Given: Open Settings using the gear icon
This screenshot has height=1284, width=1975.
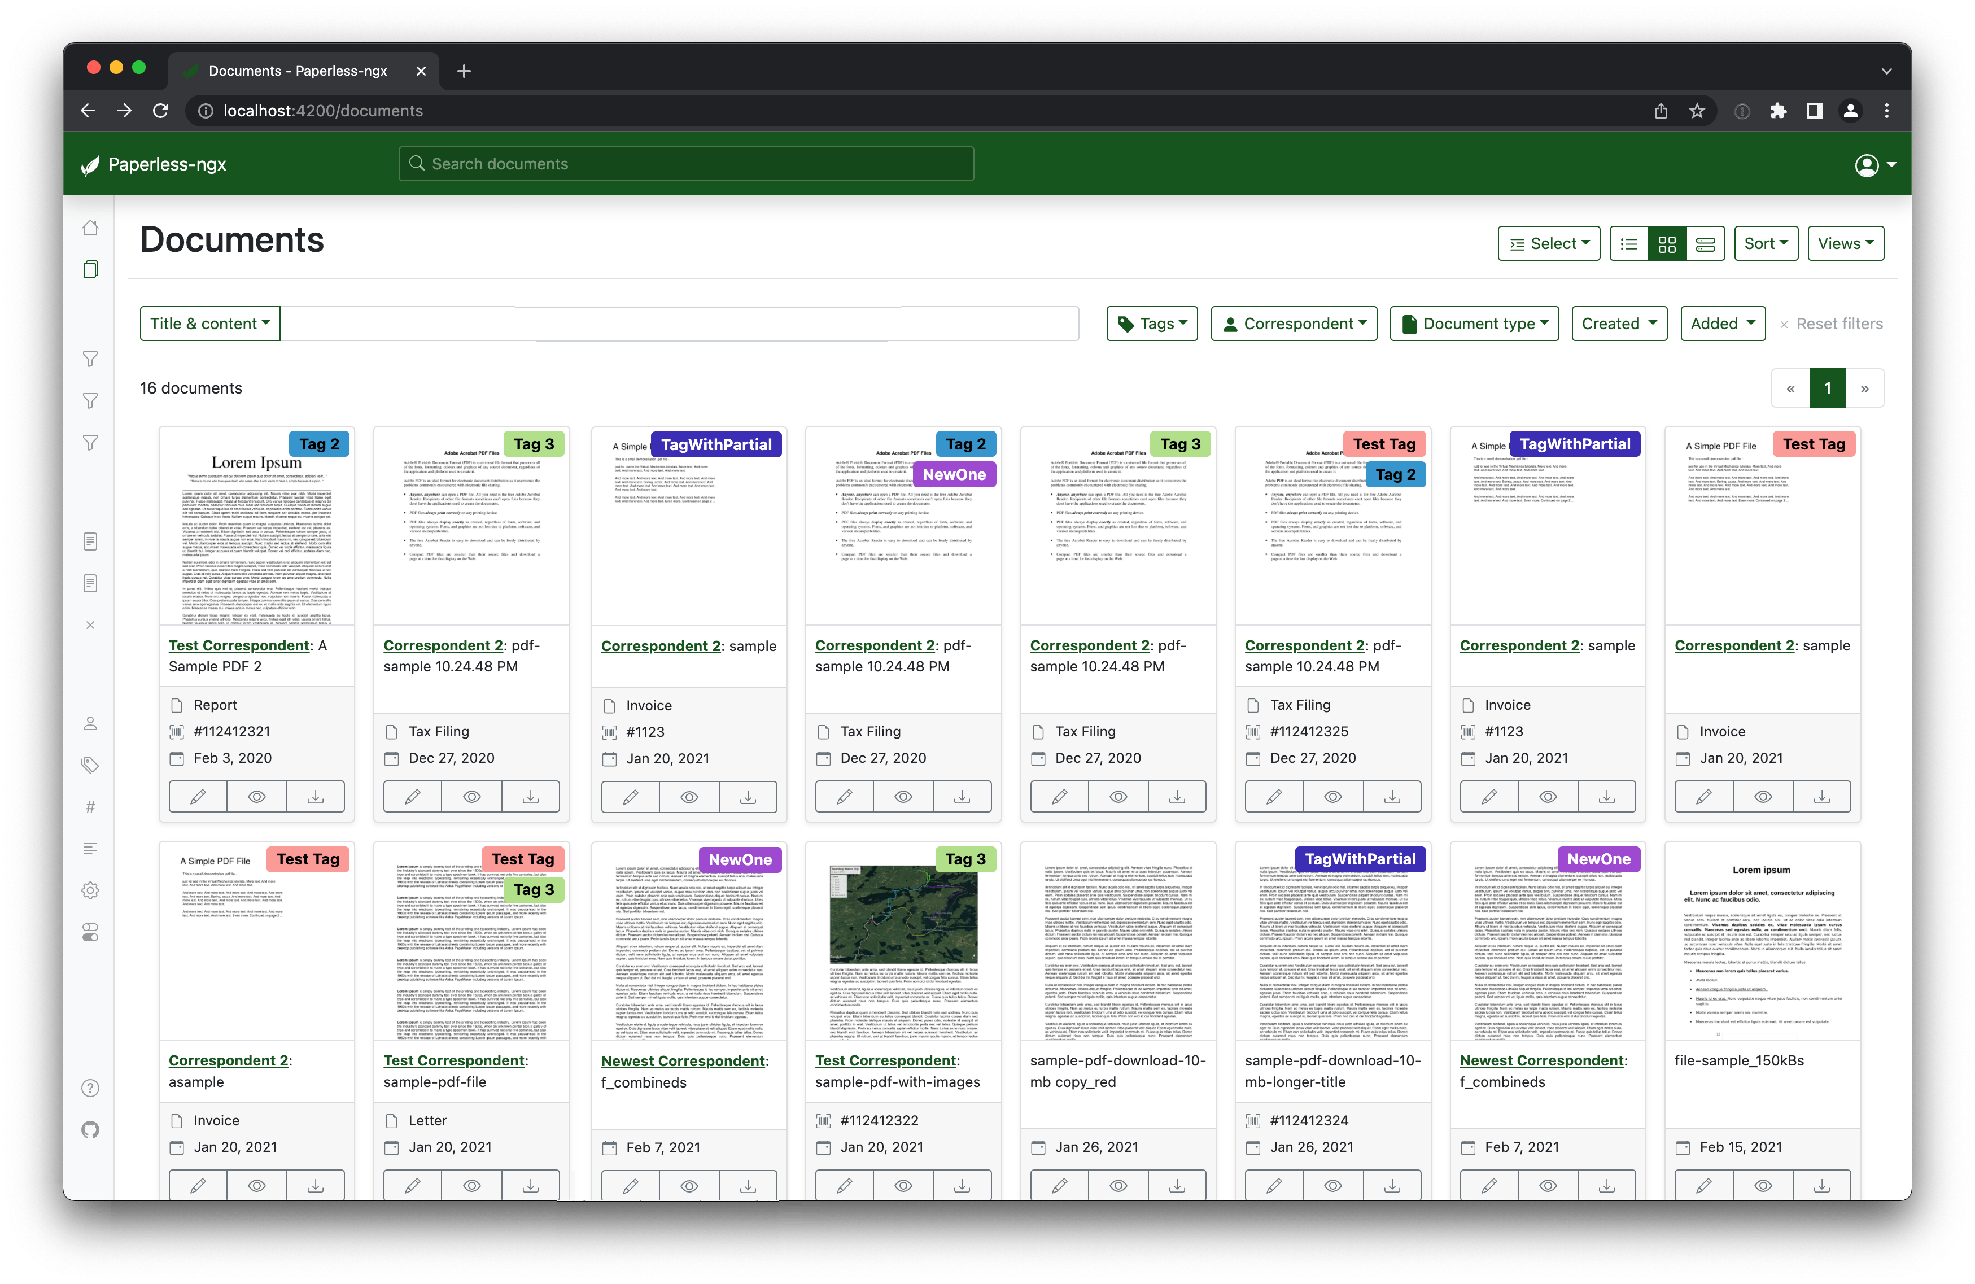Looking at the screenshot, I should click(x=90, y=890).
